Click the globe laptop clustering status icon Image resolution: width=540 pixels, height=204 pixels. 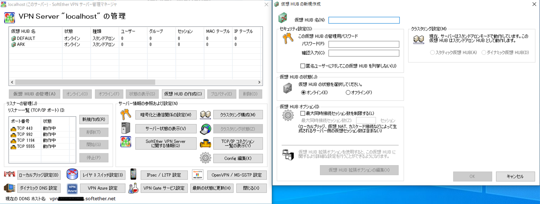[x=206, y=129]
